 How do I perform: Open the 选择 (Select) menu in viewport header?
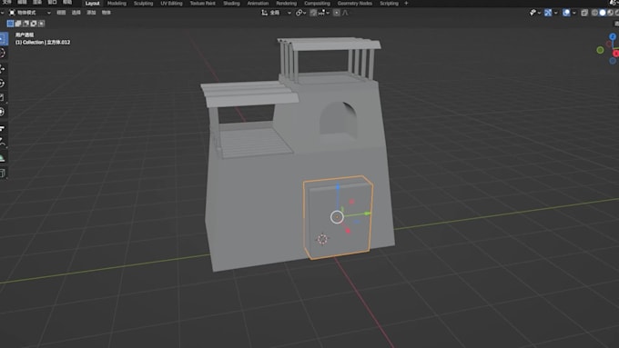(x=76, y=13)
